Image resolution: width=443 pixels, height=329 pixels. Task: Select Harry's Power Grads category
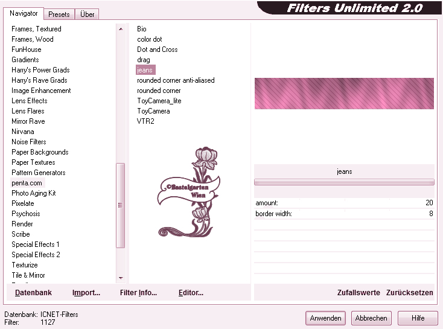[40, 70]
